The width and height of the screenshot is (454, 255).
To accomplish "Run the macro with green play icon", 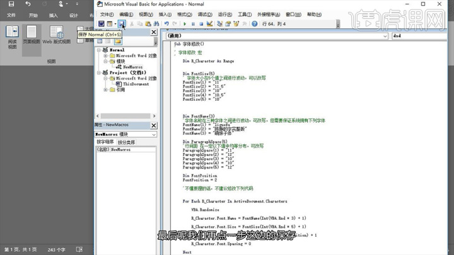I will (185, 24).
